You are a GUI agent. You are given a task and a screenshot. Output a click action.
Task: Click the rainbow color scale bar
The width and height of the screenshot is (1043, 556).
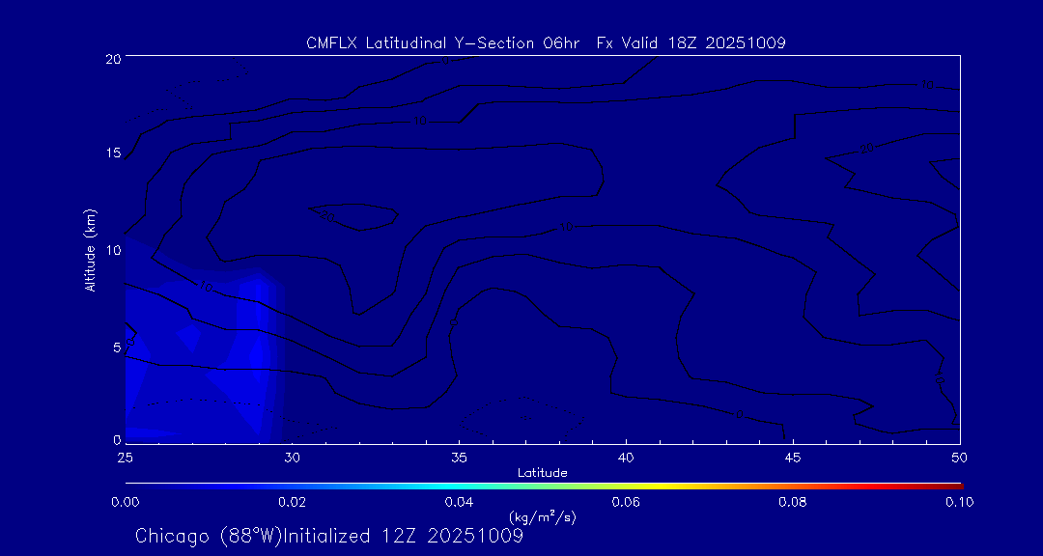(544, 486)
